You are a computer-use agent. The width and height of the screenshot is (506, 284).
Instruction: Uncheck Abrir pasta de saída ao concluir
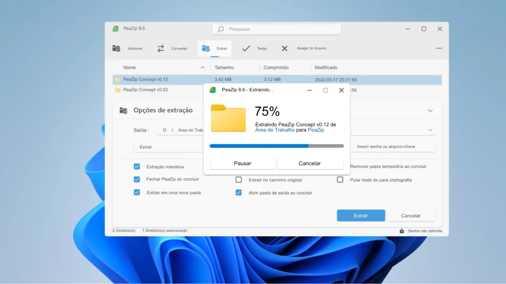[239, 193]
